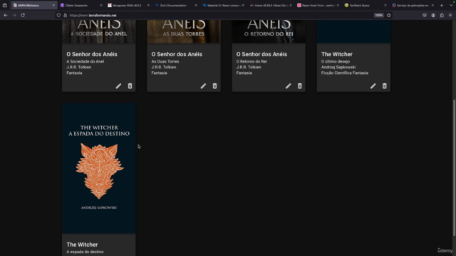Click Fantasia genre under O Retorno do Rei
The height and width of the screenshot is (256, 456).
pyautogui.click(x=244, y=73)
